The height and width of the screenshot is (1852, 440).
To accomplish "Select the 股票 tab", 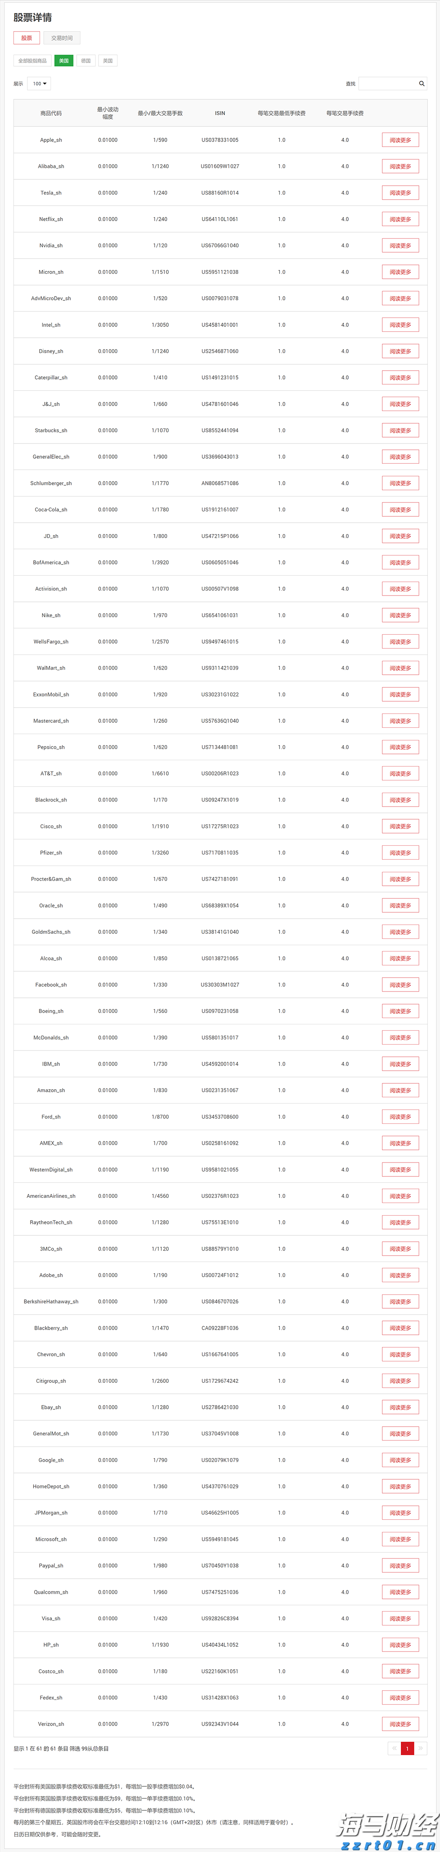I will pyautogui.click(x=26, y=37).
